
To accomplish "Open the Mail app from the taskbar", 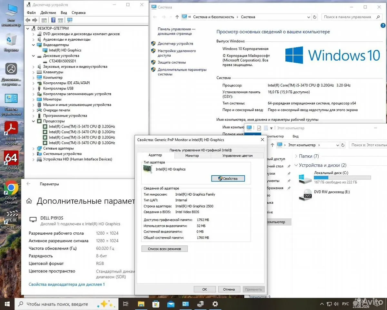I will pos(171,304).
